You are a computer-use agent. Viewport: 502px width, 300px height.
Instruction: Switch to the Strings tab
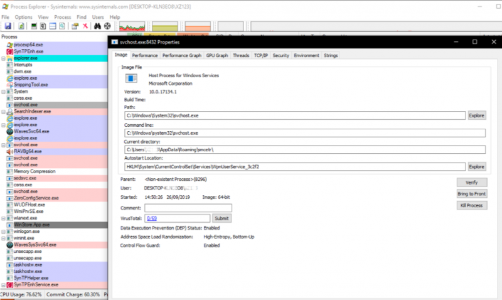coord(331,55)
